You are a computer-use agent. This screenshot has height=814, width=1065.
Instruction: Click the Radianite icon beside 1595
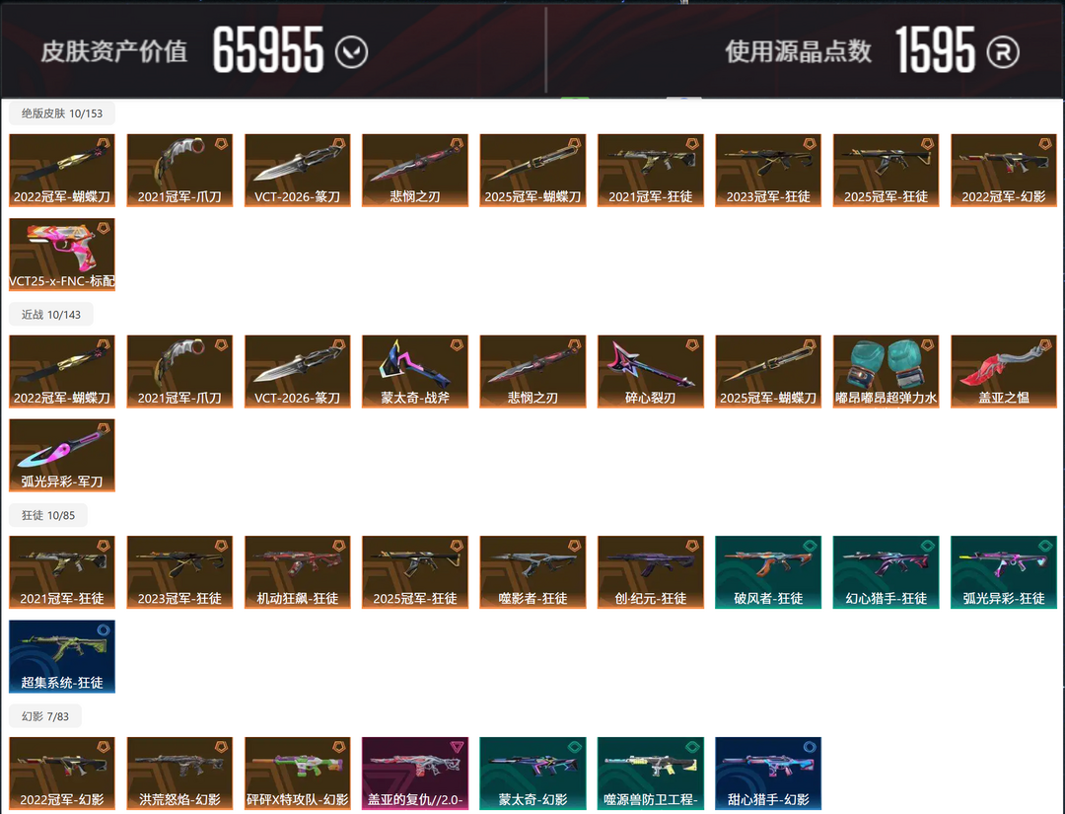(x=1003, y=52)
